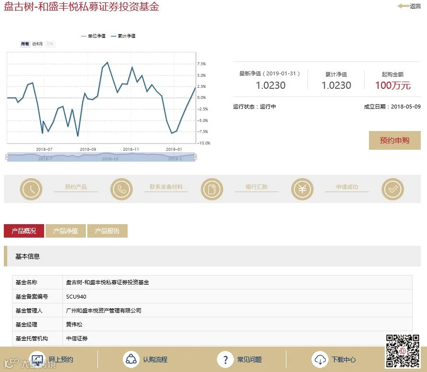Switch to 产品概况 tab
The height and width of the screenshot is (372, 427).
[24, 231]
